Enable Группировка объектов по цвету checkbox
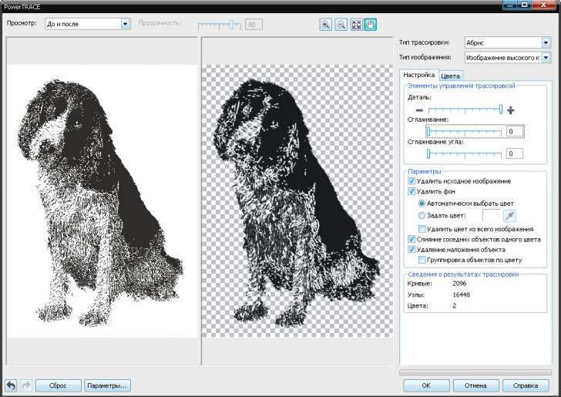Image resolution: width=561 pixels, height=397 pixels. click(422, 260)
